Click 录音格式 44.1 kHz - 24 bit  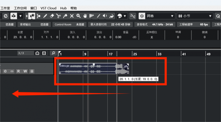[155, 24]
